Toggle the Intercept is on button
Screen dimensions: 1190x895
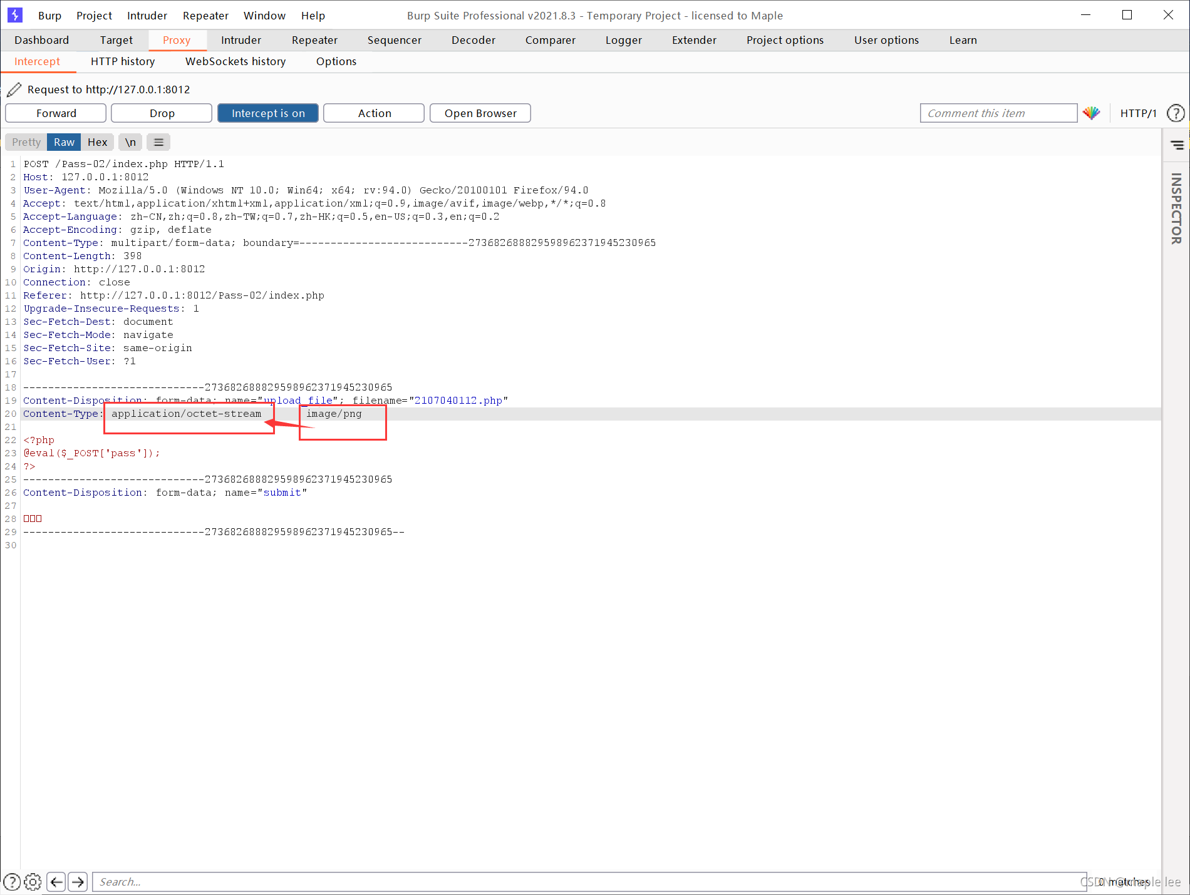point(268,113)
